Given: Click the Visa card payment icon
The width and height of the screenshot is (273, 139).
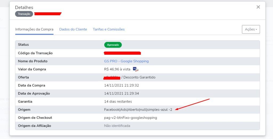Looking at the screenshot, I should click(136, 69).
